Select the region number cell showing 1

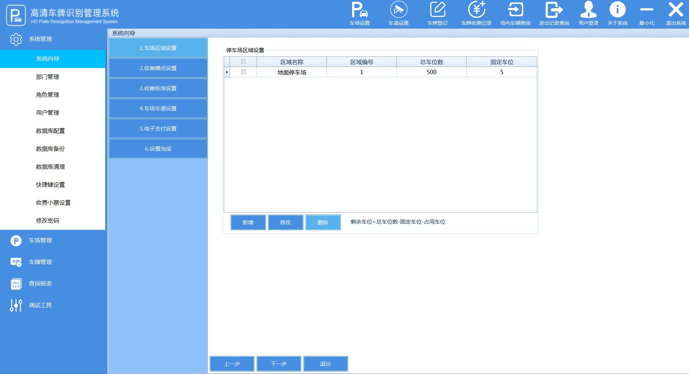tap(362, 72)
